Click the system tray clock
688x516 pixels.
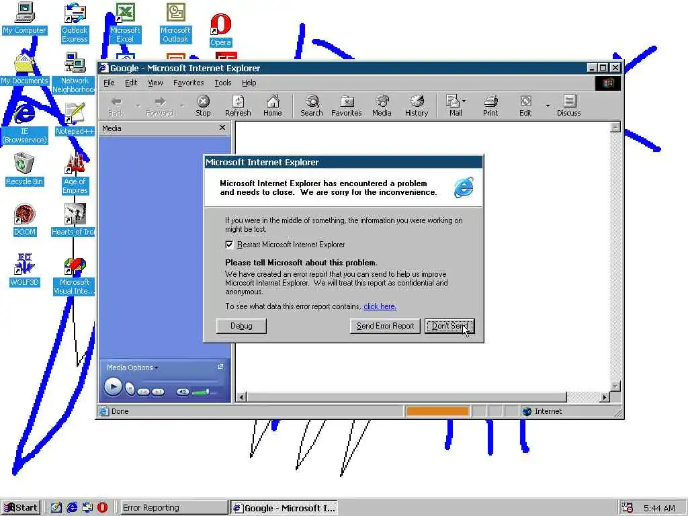[x=659, y=508]
